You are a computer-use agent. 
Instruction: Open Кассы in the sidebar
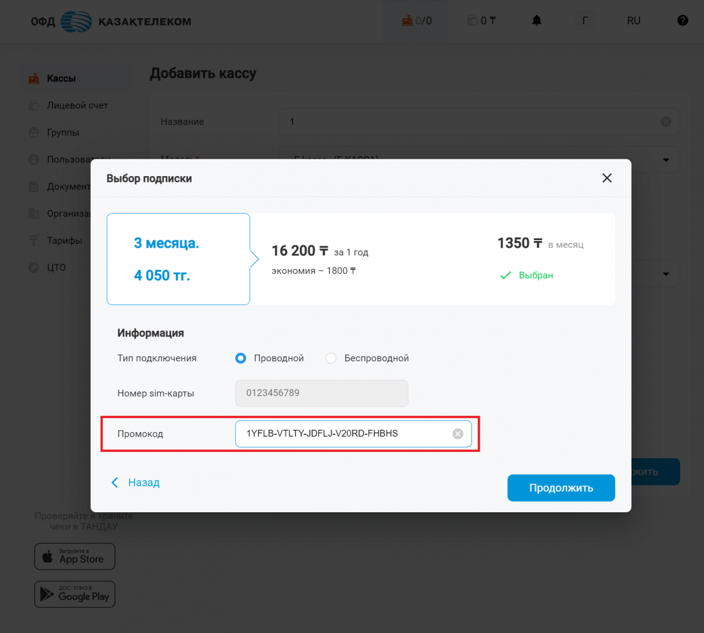click(x=61, y=79)
